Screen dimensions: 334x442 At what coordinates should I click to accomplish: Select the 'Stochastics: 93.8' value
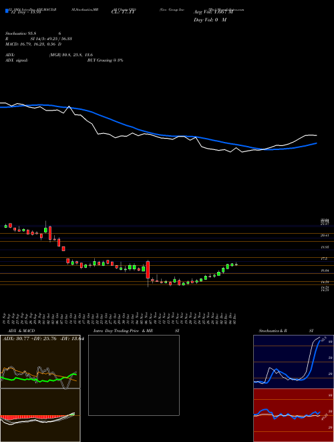(22, 33)
